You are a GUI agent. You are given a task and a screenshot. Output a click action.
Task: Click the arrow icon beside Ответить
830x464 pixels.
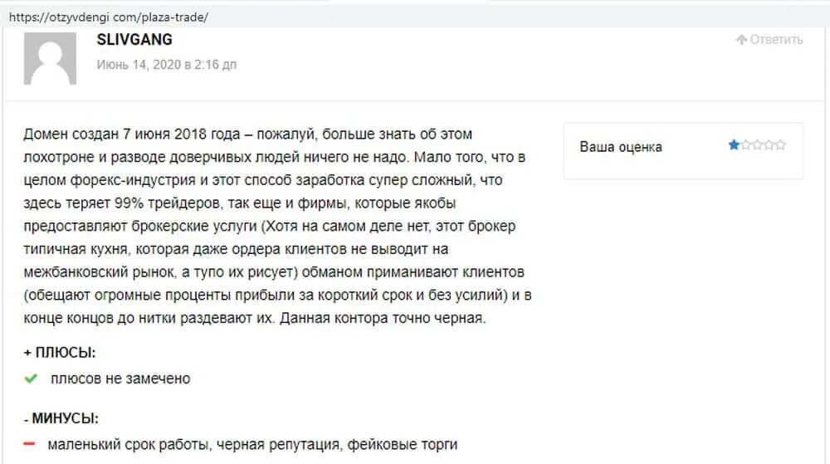point(741,40)
